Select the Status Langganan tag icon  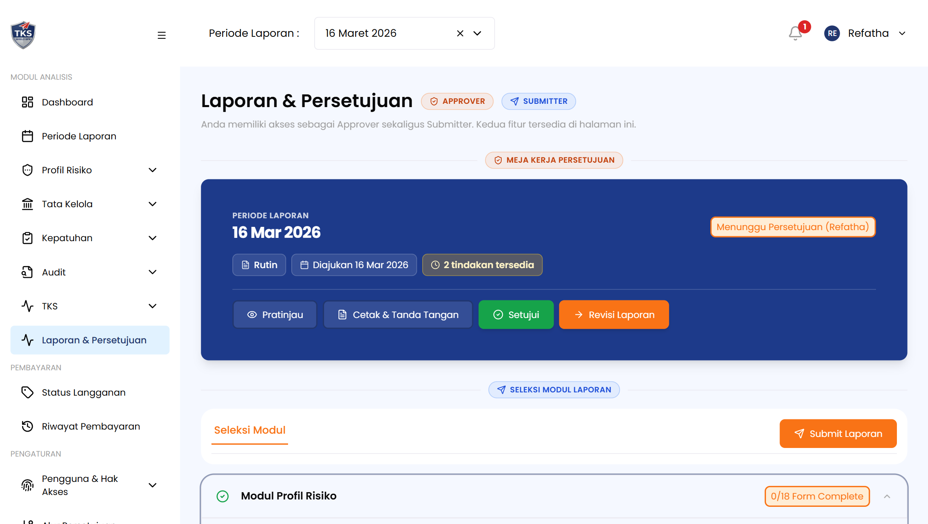click(27, 392)
